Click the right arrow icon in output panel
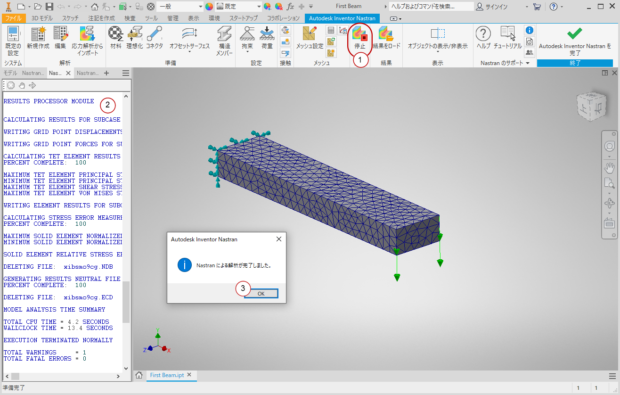 pyautogui.click(x=33, y=85)
